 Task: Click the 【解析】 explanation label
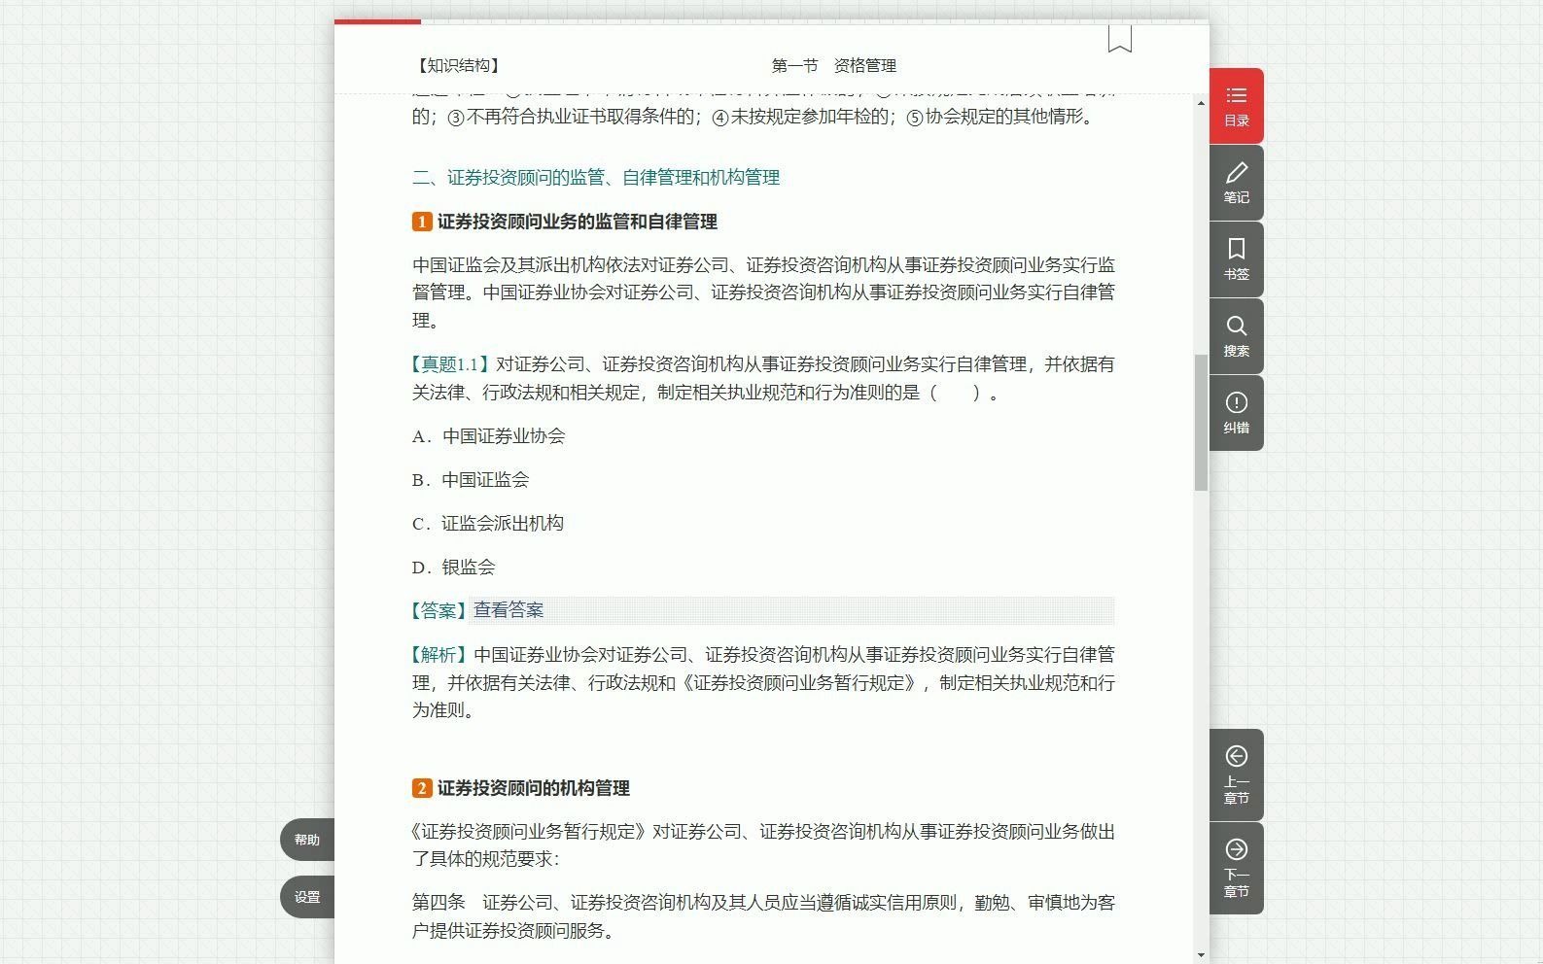439,655
